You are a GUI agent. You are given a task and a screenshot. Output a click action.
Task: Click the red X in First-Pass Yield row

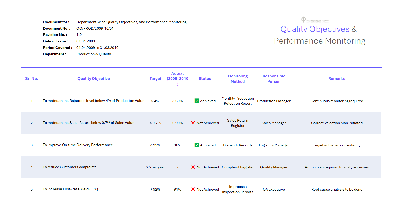[x=193, y=189]
